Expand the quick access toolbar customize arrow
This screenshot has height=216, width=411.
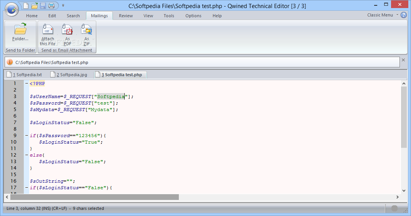pos(63,5)
